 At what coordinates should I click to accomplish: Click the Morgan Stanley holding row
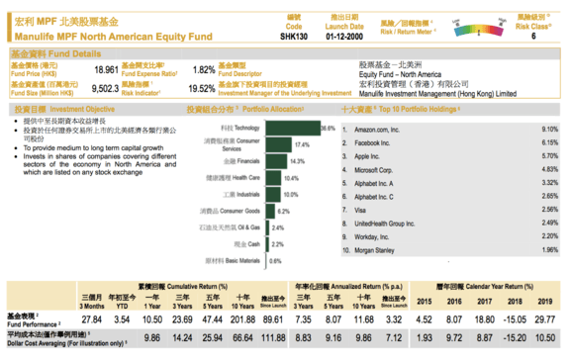[450, 250]
